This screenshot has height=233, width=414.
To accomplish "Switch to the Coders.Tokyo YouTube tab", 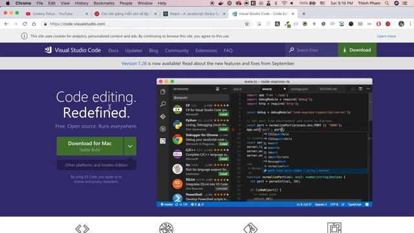I will pos(57,14).
